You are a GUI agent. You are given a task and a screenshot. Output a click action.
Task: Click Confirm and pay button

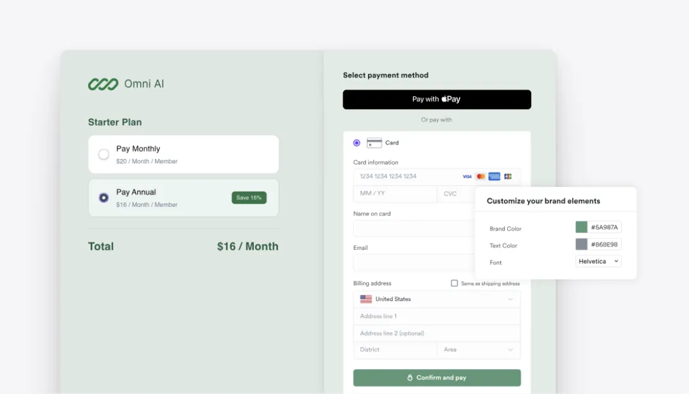tap(437, 378)
